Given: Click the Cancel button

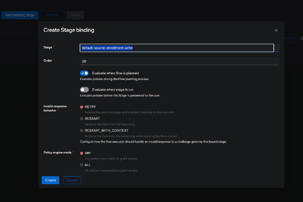Looking at the screenshot, I should (x=72, y=180).
